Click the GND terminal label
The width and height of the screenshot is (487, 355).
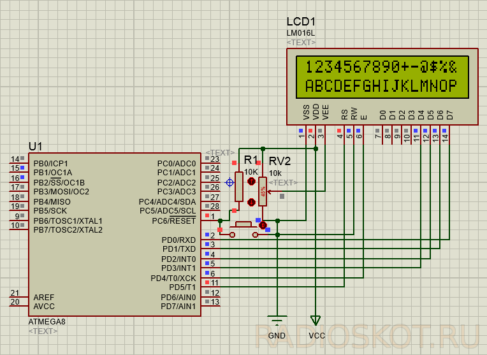point(277,336)
